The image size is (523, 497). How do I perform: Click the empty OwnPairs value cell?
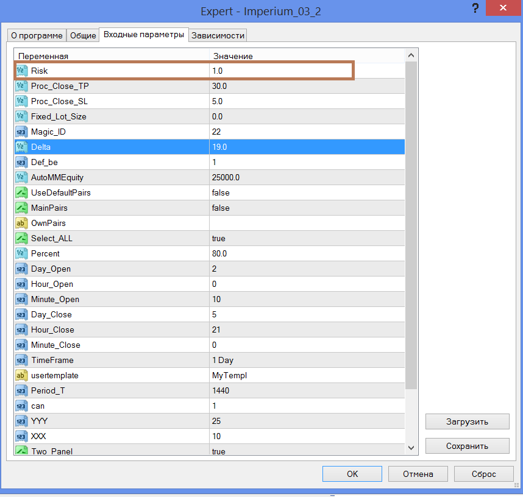[307, 223]
